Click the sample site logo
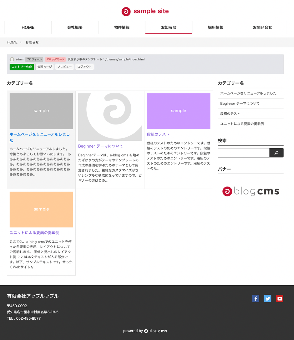Image resolution: width=294 pixels, height=340 pixels. point(145,11)
